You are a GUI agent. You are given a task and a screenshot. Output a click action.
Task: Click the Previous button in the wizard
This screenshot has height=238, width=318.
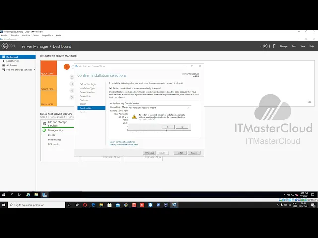[149, 153]
